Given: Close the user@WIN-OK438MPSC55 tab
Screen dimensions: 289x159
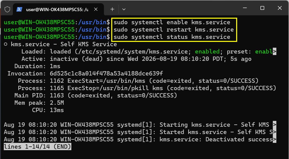Looking at the screenshot, I should [x=96, y=9].
